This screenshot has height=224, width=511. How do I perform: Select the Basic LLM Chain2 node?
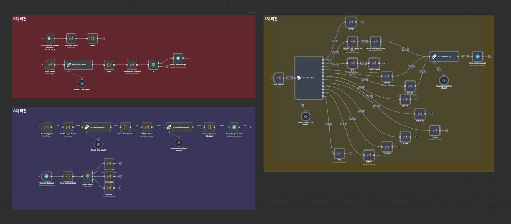(x=79, y=65)
